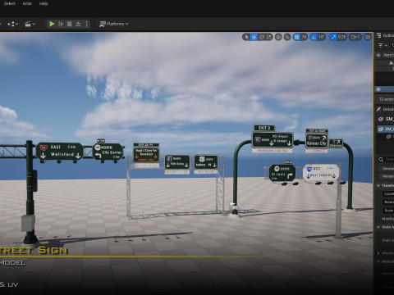The width and height of the screenshot is (394, 295).
Task: Select FDR Drive sign on truss gantry
Action: click(177, 162)
